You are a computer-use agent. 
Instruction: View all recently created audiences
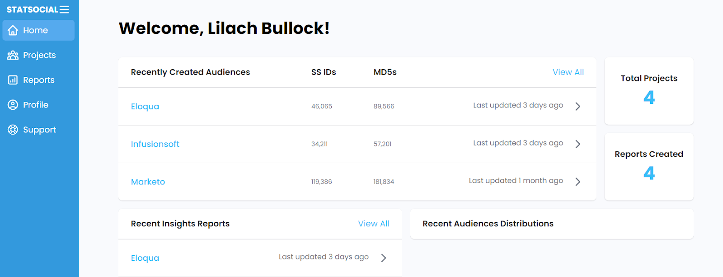point(568,72)
